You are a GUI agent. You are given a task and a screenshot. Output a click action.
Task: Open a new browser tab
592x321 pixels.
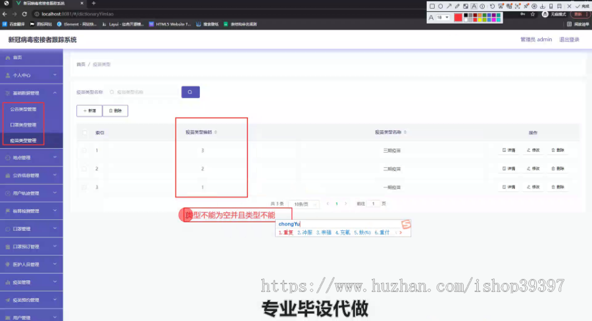[93, 3]
